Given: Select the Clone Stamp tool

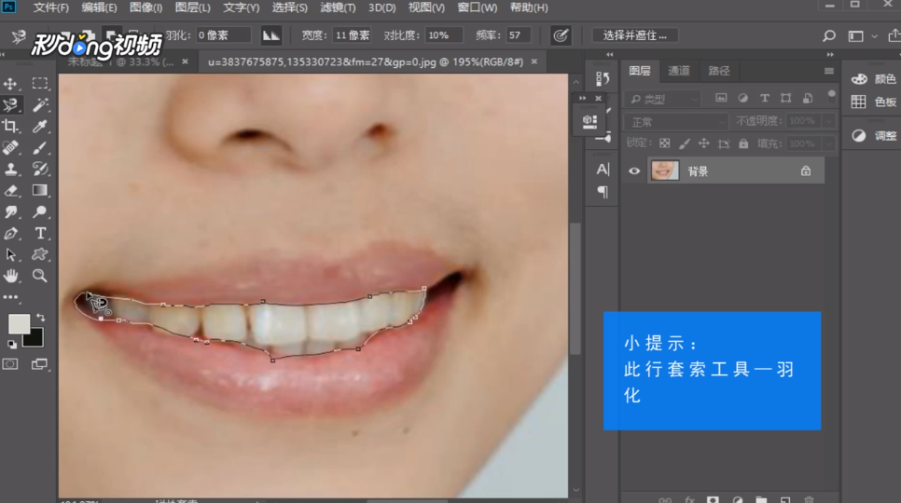Looking at the screenshot, I should (x=10, y=169).
